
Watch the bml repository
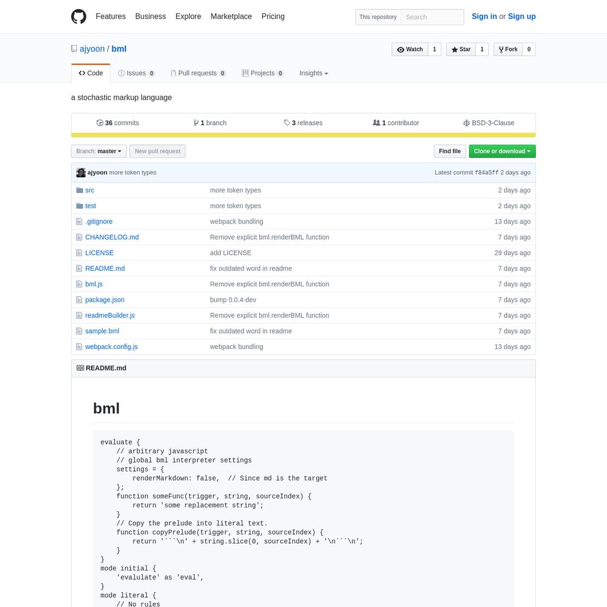tap(410, 49)
